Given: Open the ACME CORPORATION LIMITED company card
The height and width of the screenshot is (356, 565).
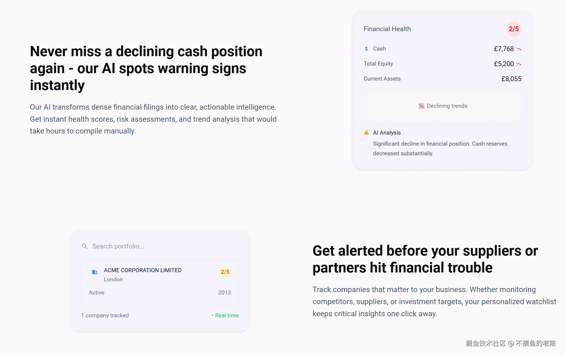Looking at the screenshot, I should point(160,282).
